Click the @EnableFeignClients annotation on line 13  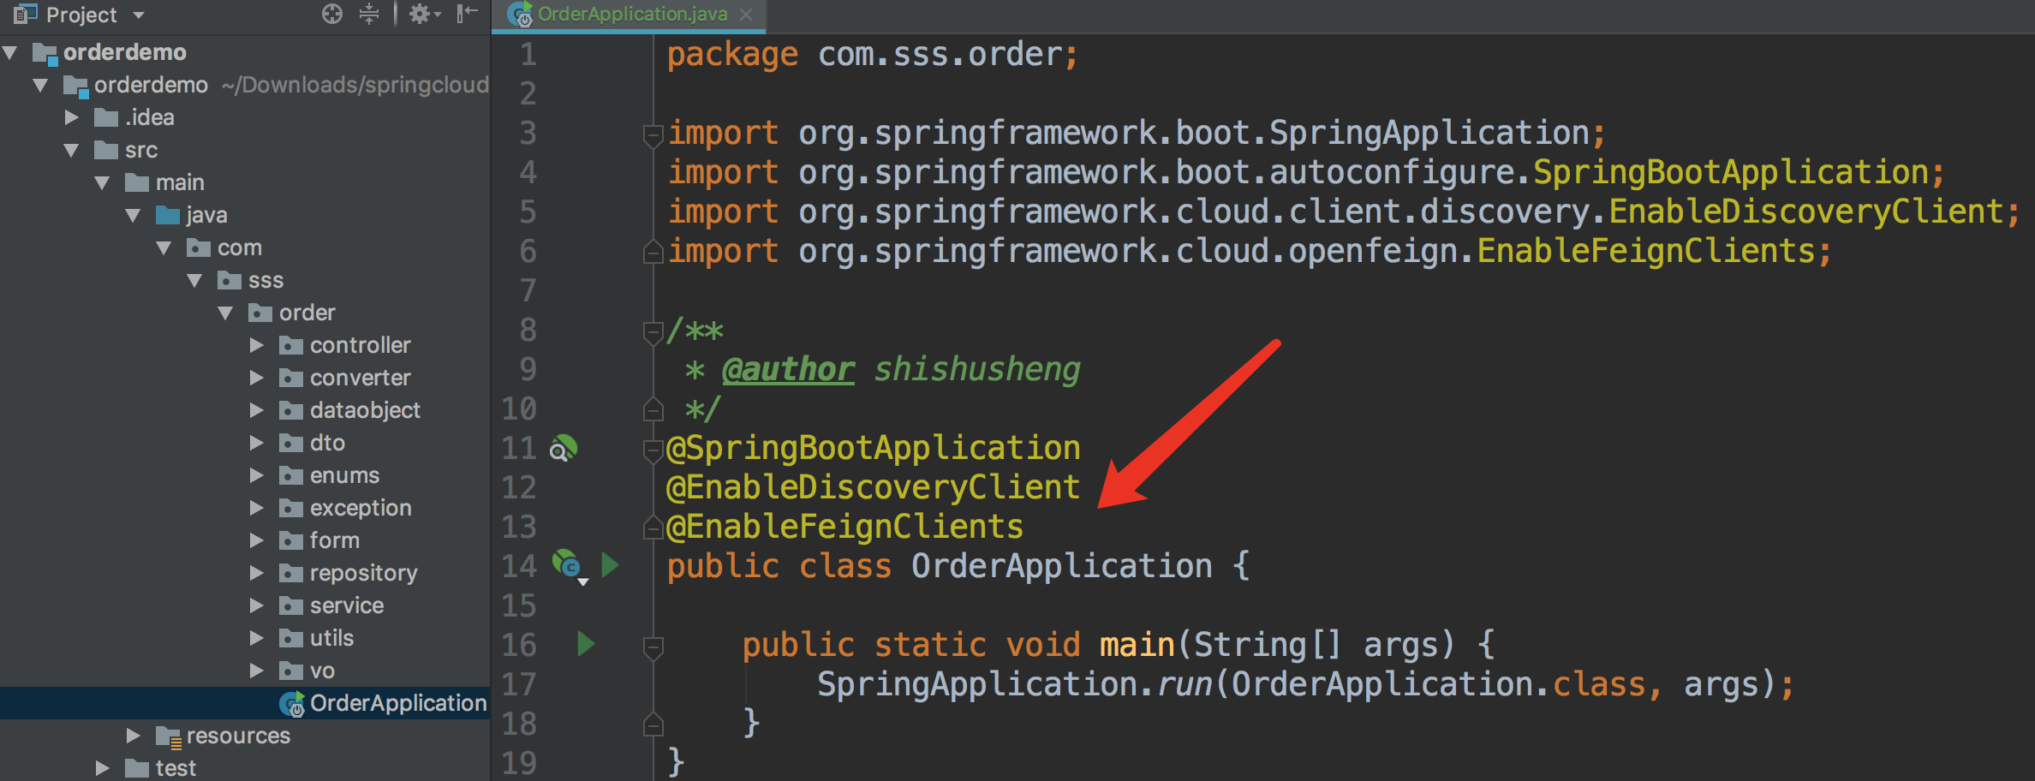click(x=845, y=527)
